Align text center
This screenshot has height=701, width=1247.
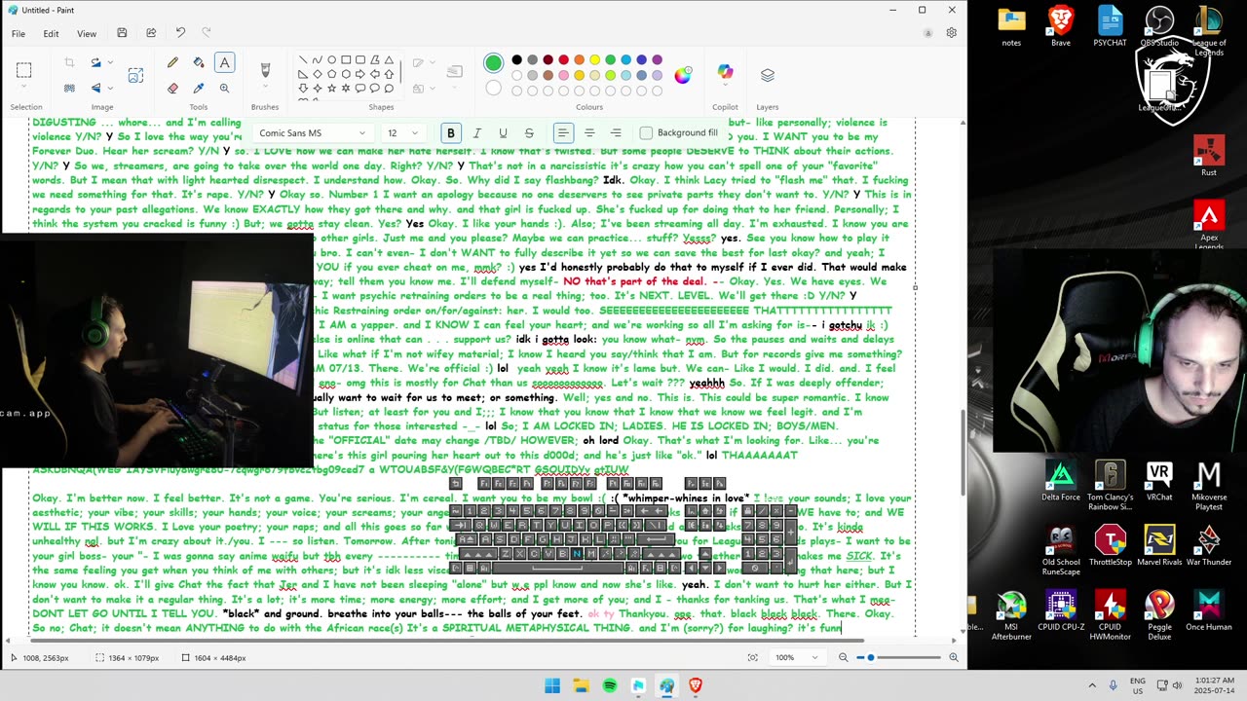(589, 133)
